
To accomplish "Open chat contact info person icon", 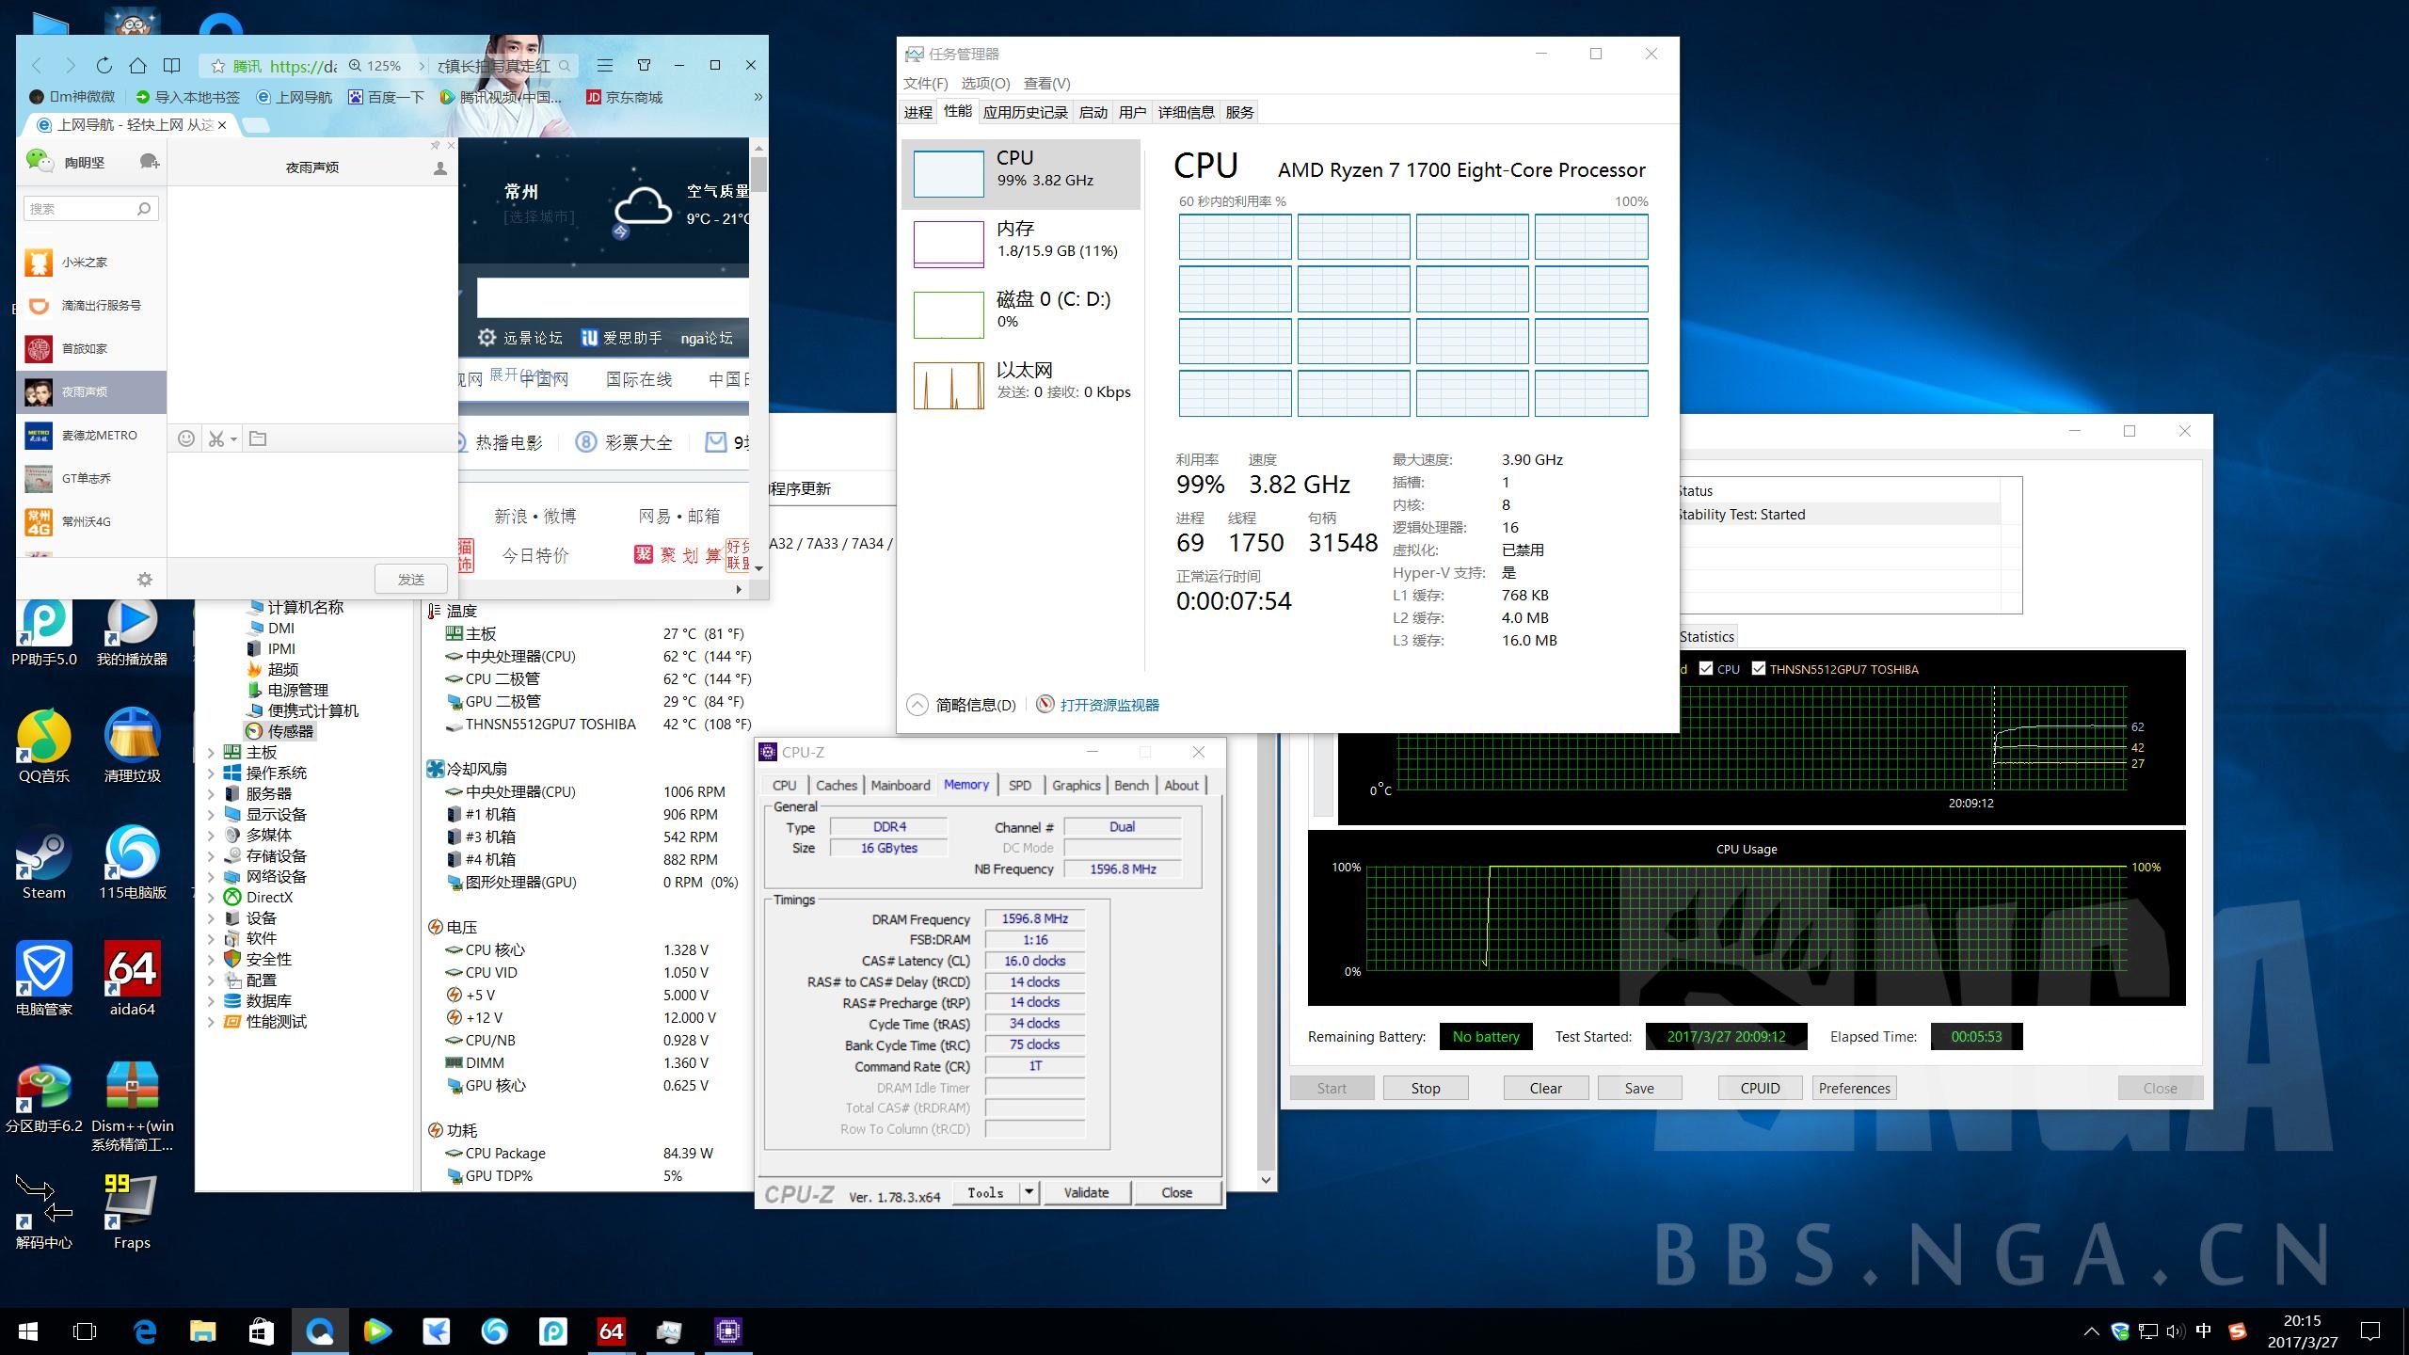I will click(439, 167).
